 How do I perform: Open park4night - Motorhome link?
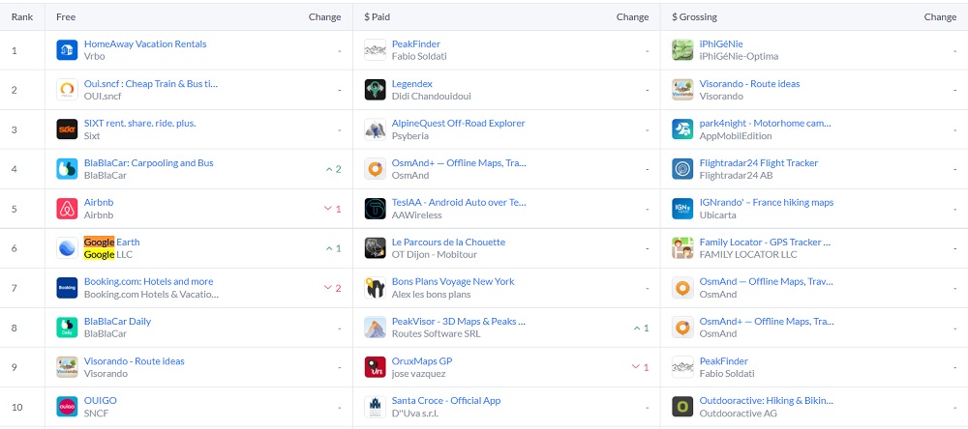point(766,123)
